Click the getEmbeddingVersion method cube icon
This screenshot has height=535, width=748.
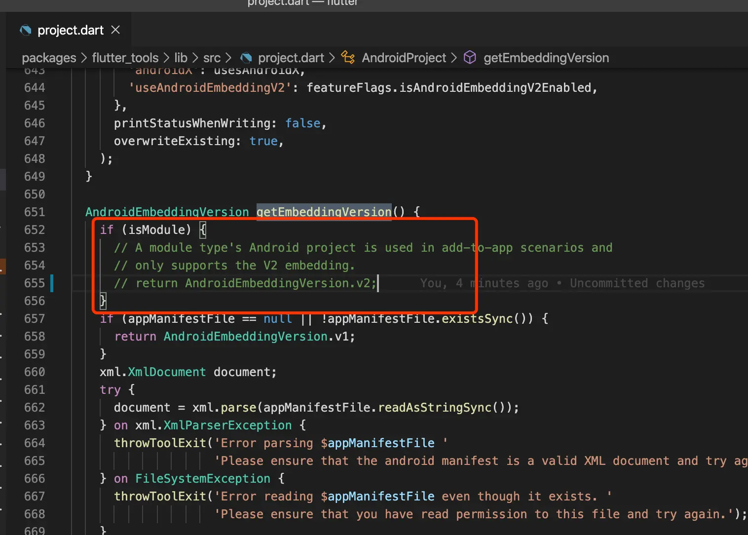(470, 58)
